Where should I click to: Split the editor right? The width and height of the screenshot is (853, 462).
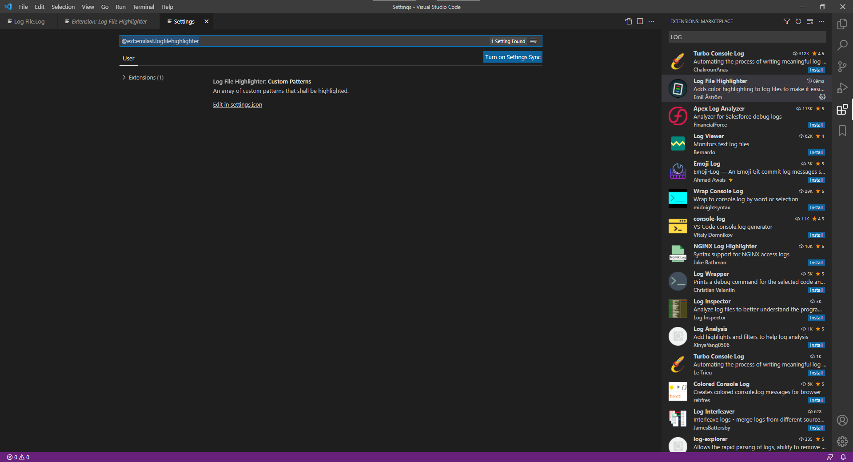coord(640,21)
